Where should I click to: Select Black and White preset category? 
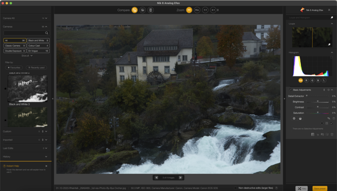click(38, 40)
